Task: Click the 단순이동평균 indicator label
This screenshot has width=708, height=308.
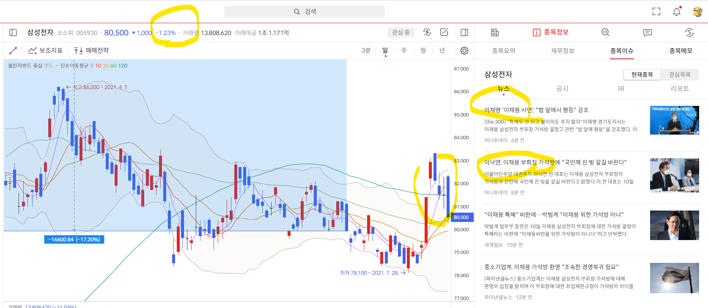Action: pos(74,66)
